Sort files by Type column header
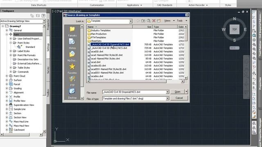 pos(165,27)
